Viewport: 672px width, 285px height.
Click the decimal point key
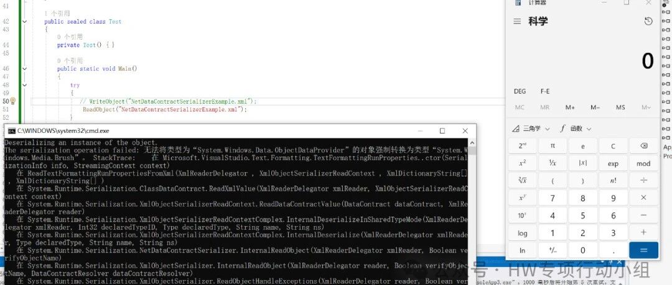pos(613,250)
